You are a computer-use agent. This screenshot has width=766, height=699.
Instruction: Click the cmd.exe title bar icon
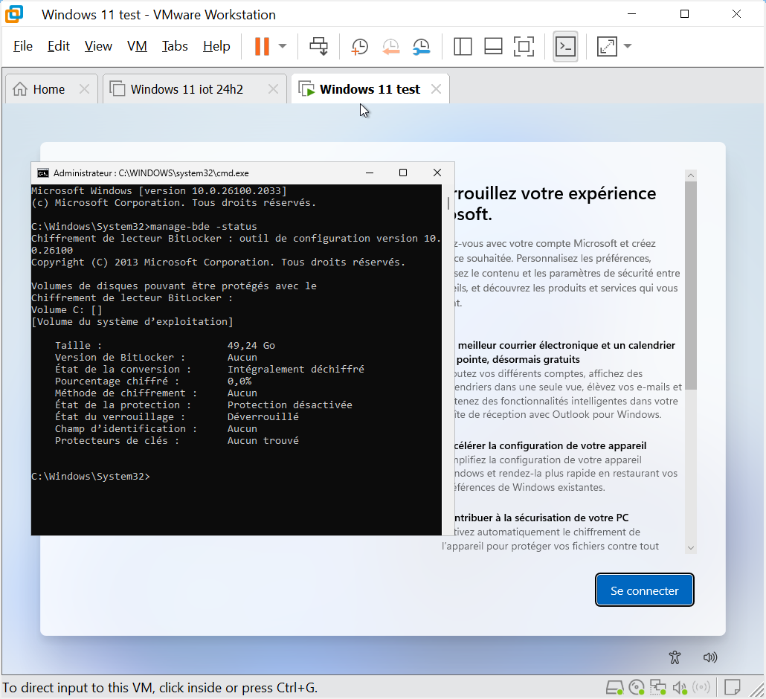[43, 173]
